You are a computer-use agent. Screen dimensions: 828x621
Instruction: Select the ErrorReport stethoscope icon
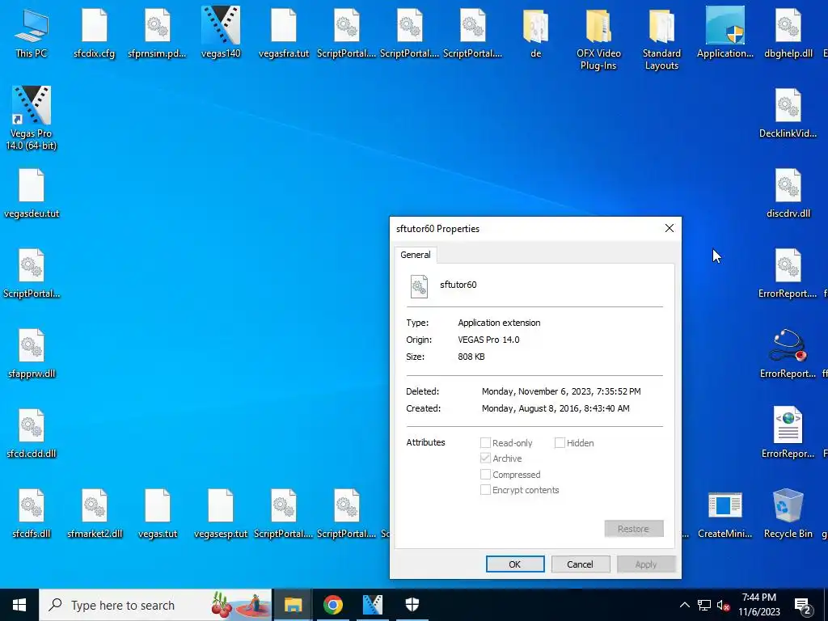(x=788, y=354)
